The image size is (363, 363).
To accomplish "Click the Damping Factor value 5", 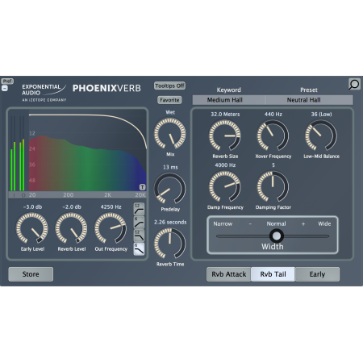I will click(273, 165).
